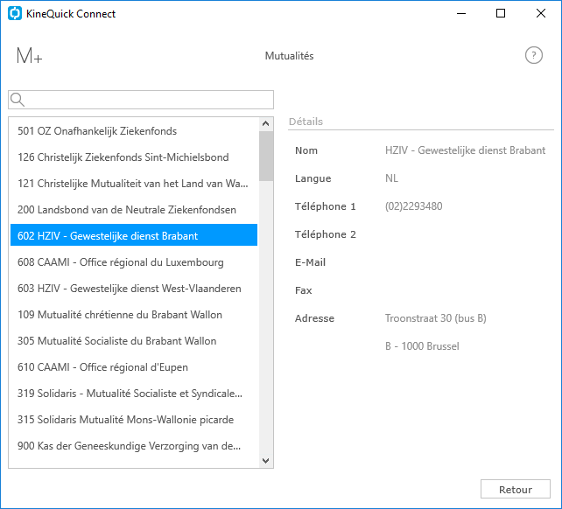Select 305 Mutualité Socialiste du Brabant Wallon

134,341
